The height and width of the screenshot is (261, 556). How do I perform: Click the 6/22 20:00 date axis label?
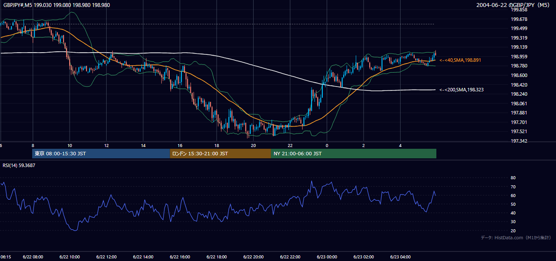coord(253,257)
